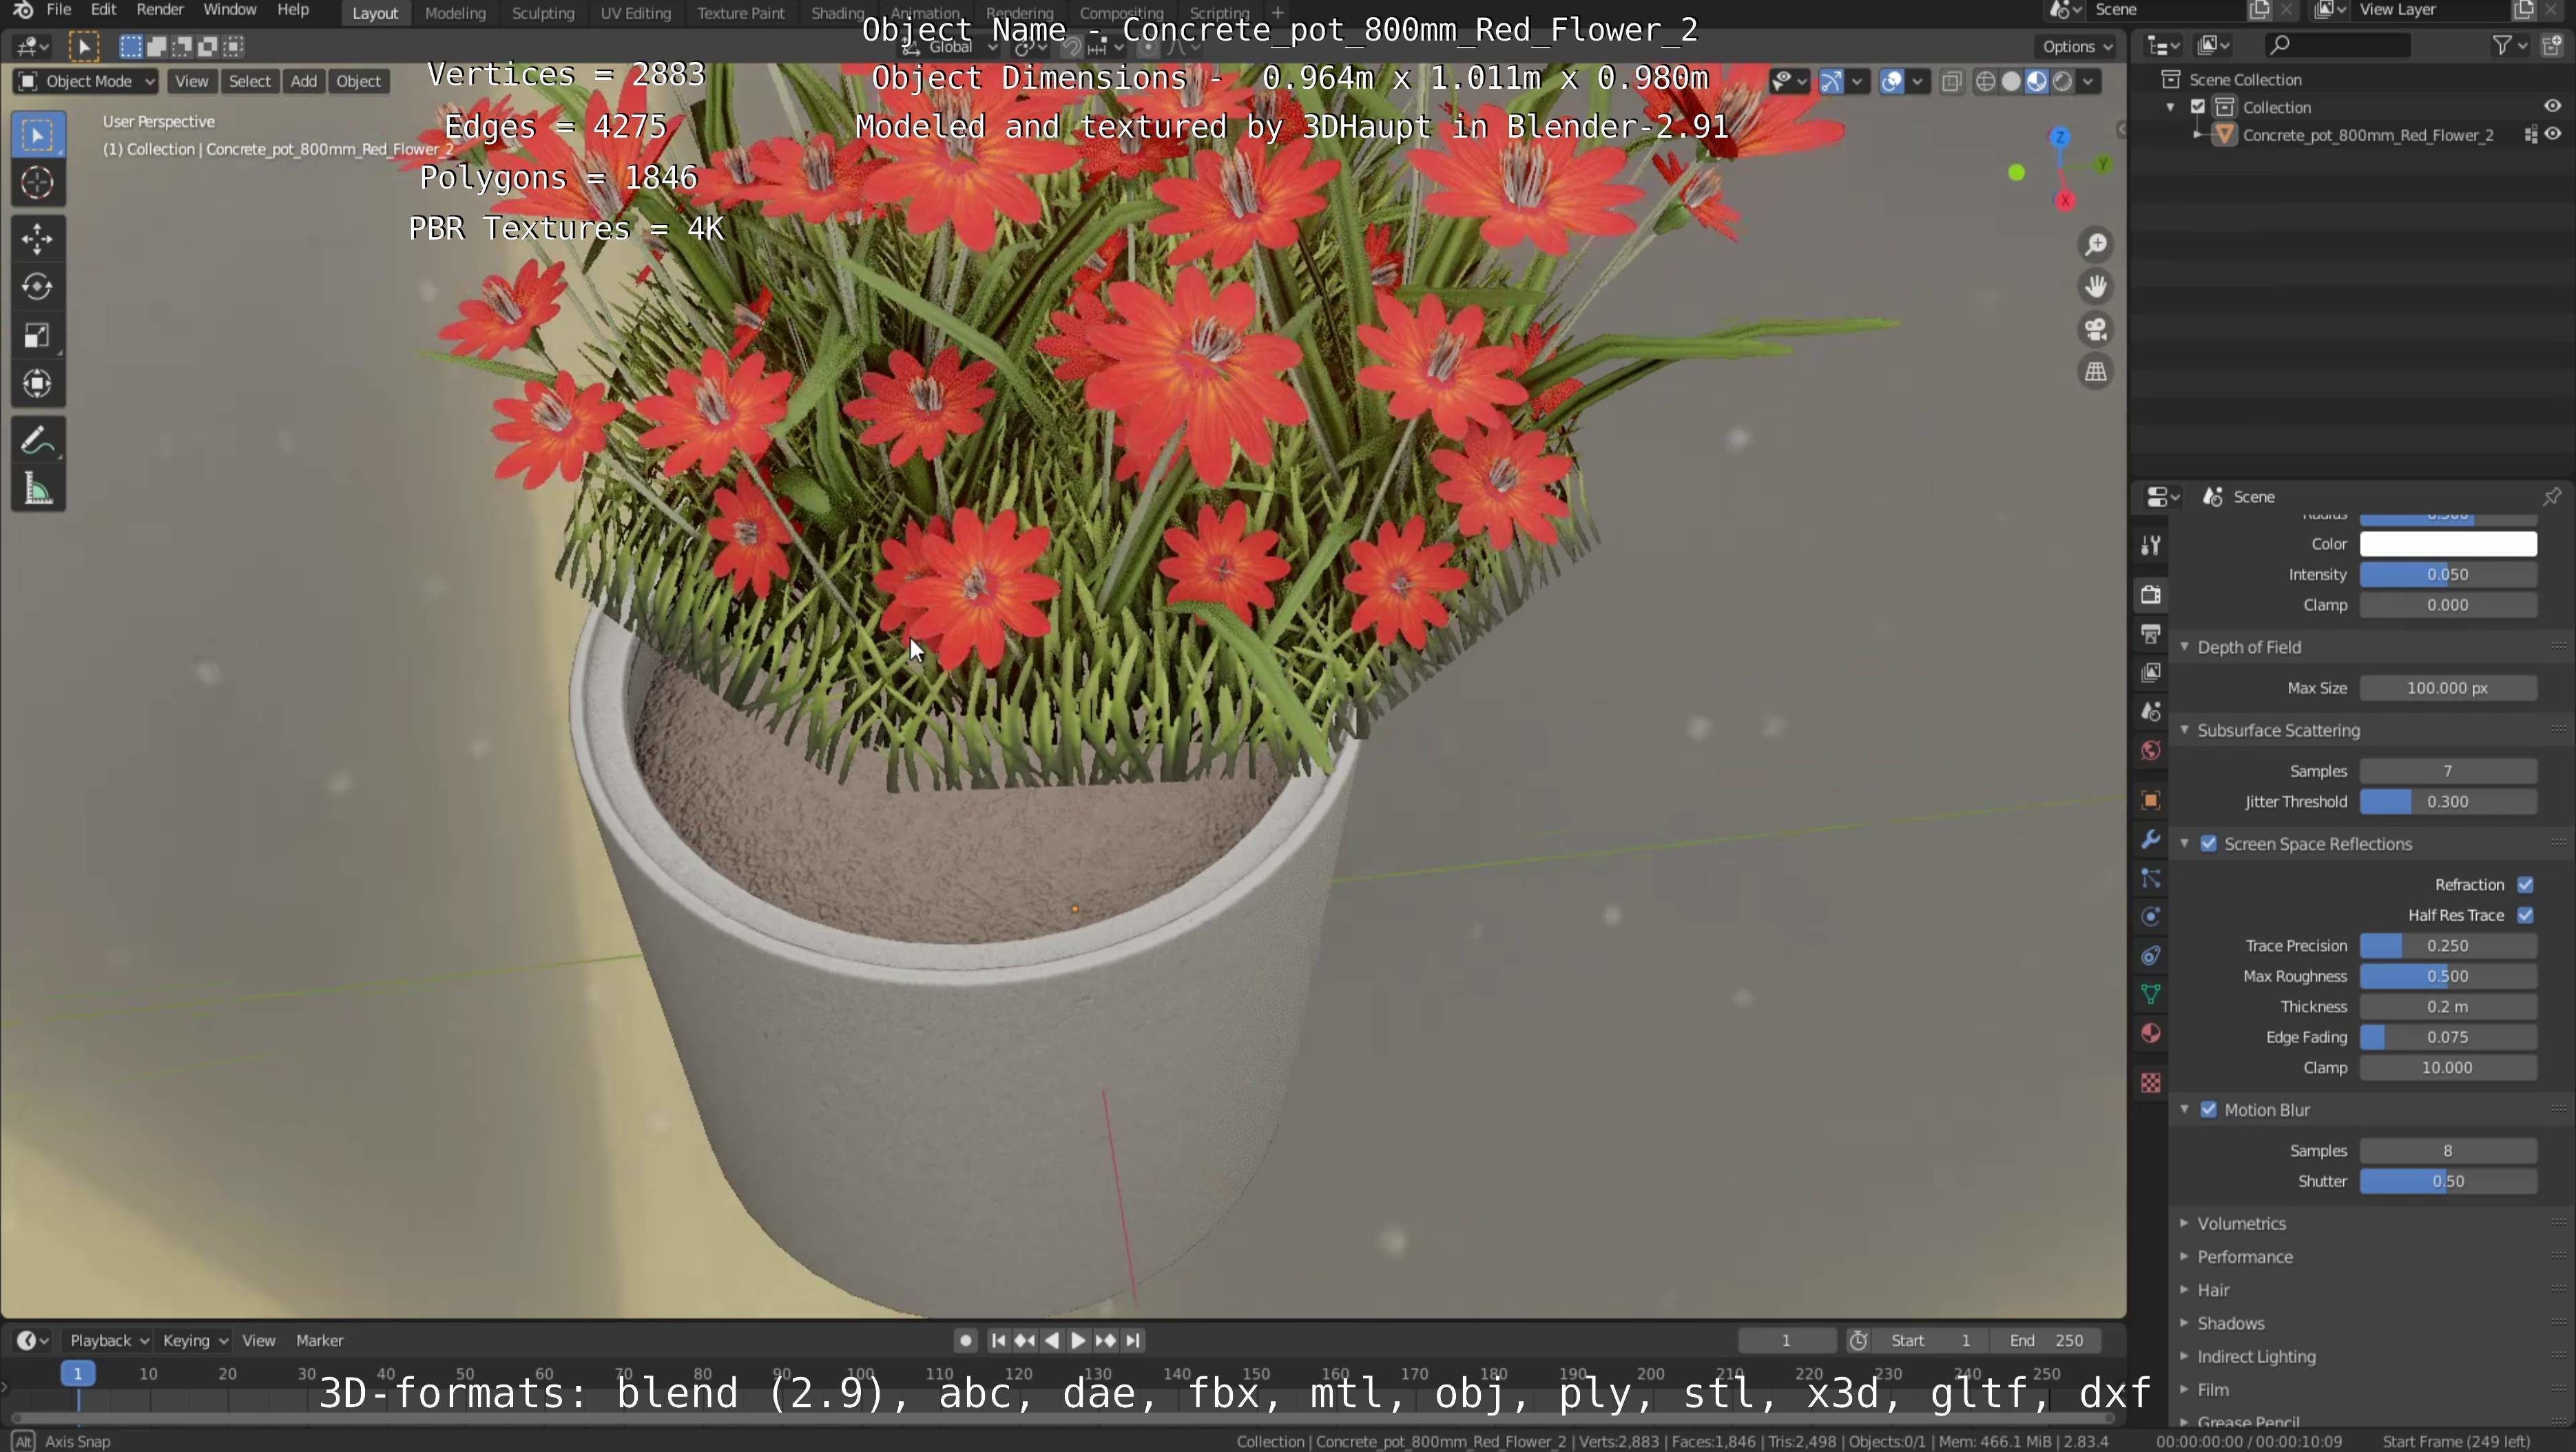The height and width of the screenshot is (1452, 2576).
Task: Open the viewport Options dropdown
Action: pos(2076,46)
